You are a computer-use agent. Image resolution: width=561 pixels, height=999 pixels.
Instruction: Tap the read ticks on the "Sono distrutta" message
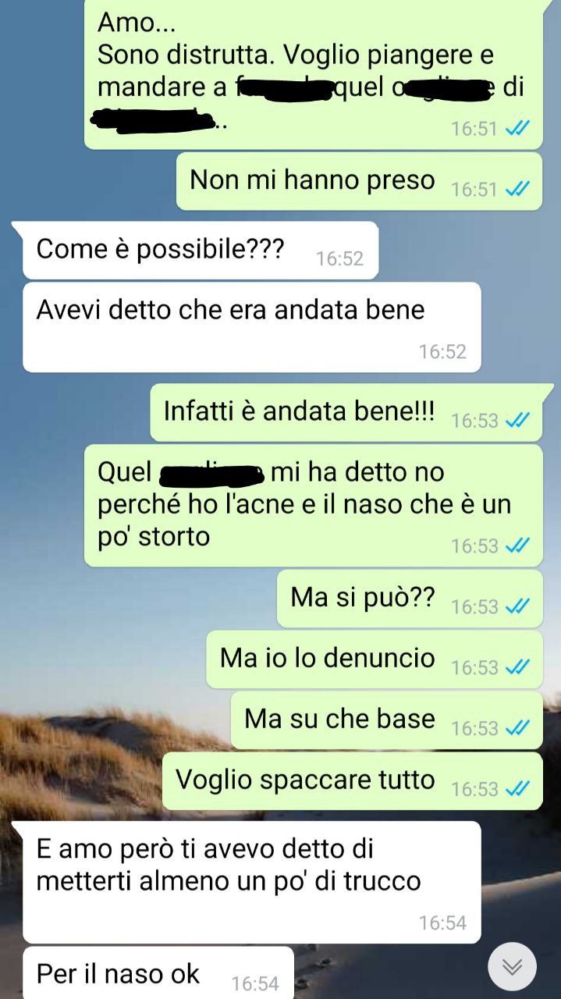click(x=517, y=129)
